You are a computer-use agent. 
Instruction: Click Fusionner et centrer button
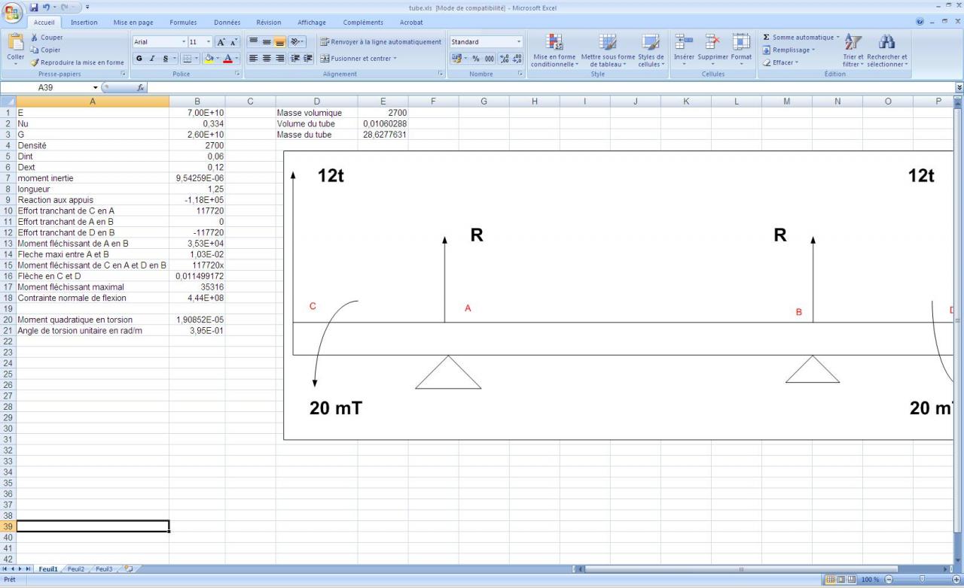click(358, 59)
